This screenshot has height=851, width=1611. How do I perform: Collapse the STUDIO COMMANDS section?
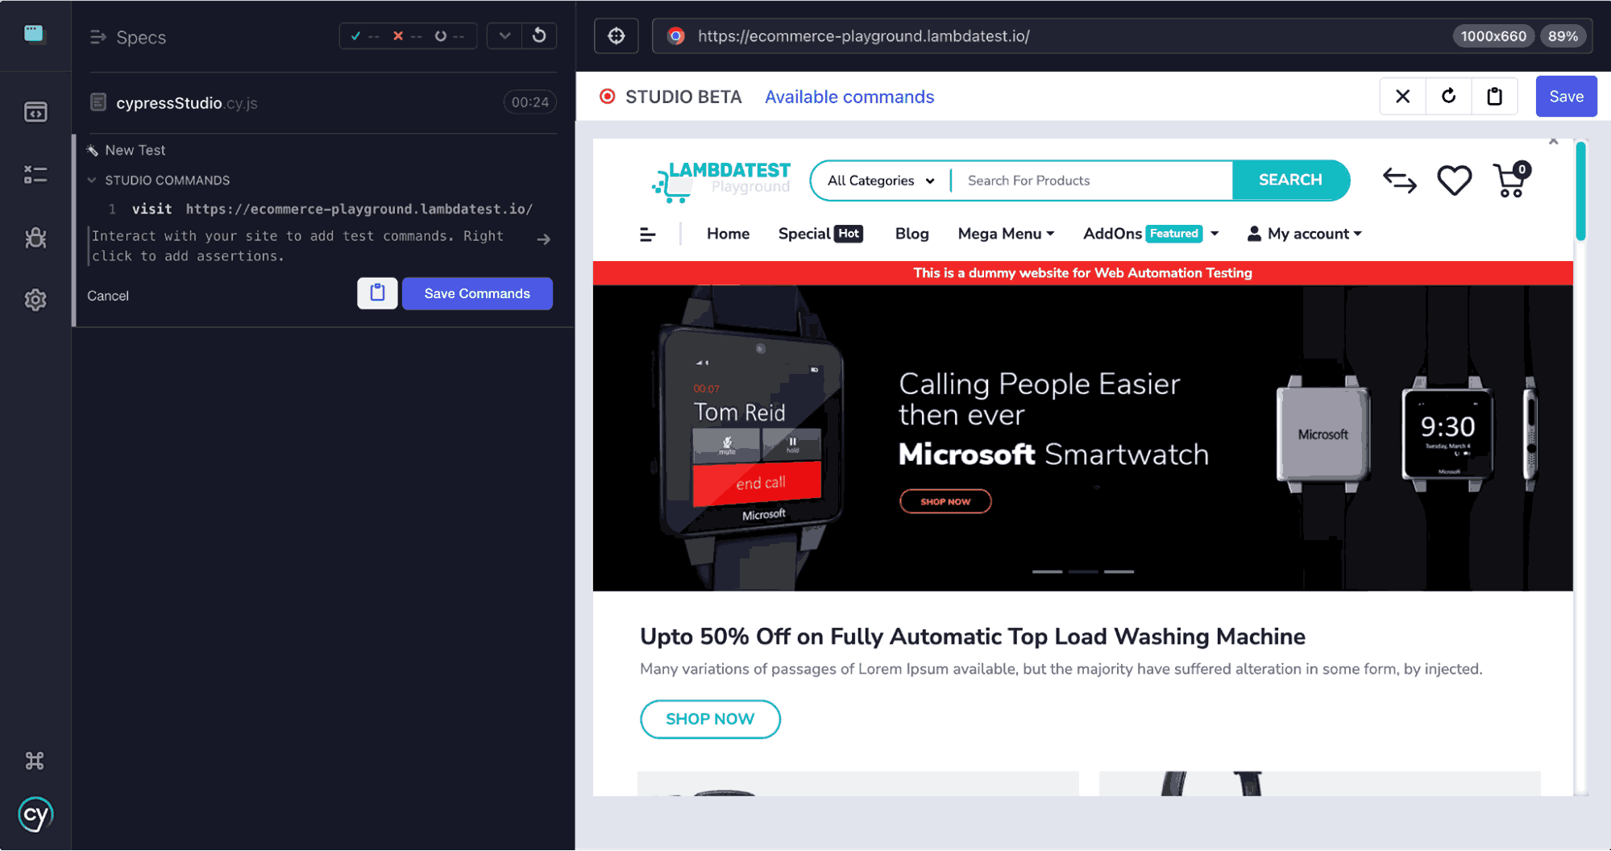[x=92, y=181]
